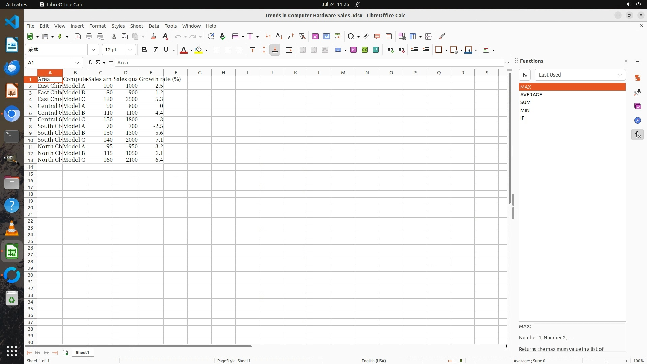Click the Export as PDF icon
647x364 pixels.
point(78,36)
